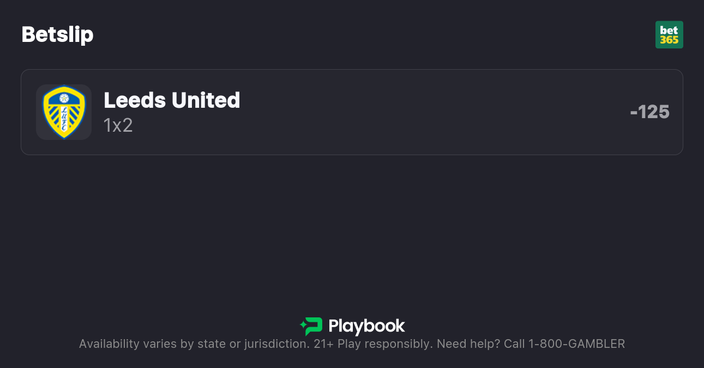Click the white rose atop Leeds crest
This screenshot has height=368, width=704.
(x=64, y=98)
